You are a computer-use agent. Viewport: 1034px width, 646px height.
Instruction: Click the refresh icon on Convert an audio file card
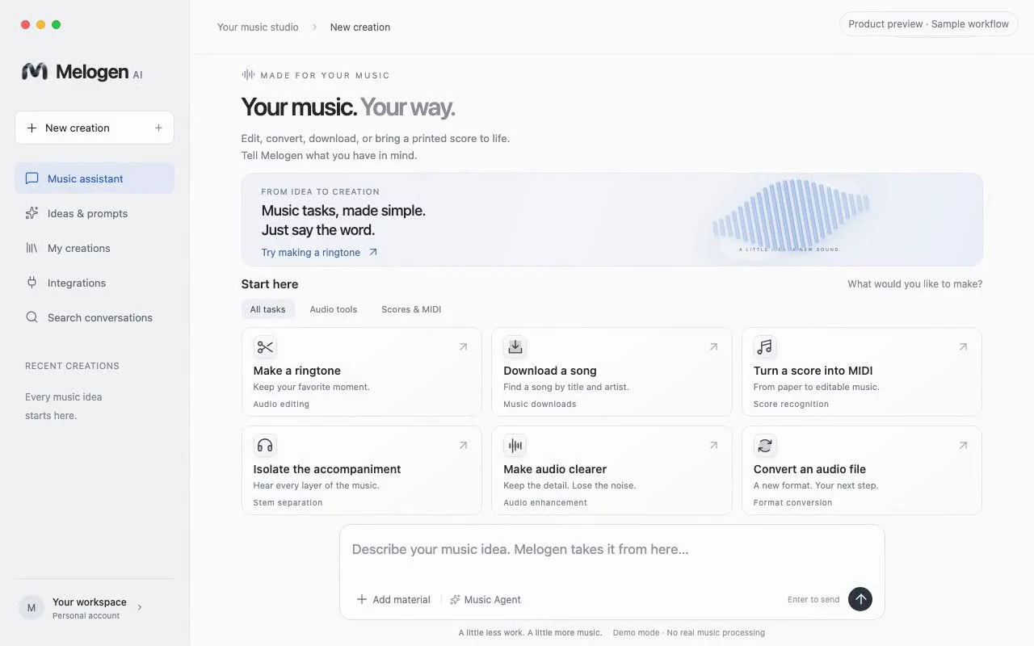click(x=765, y=446)
